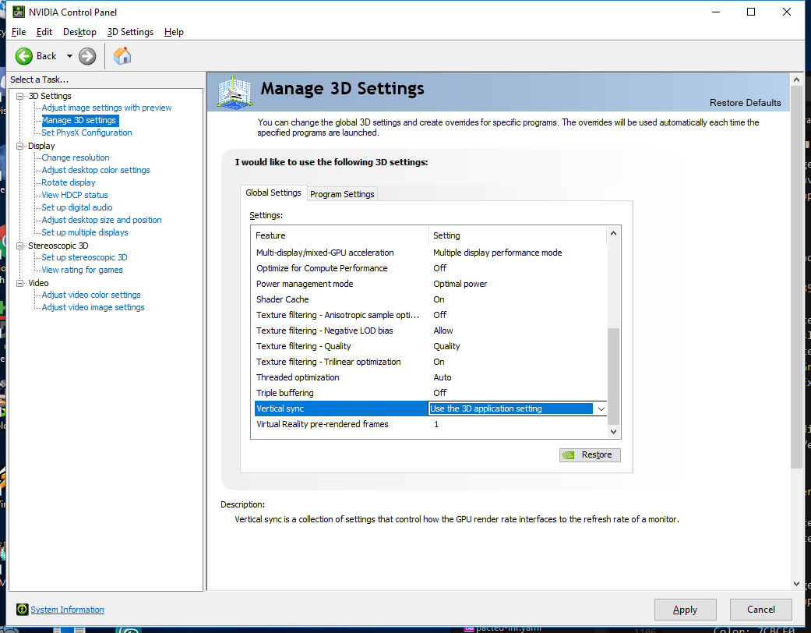Image resolution: width=811 pixels, height=633 pixels.
Task: Click the 3D Settings tree label
Action: (x=50, y=96)
